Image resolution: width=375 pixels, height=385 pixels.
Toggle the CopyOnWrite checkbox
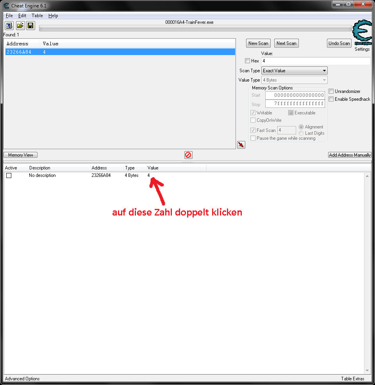click(x=253, y=120)
